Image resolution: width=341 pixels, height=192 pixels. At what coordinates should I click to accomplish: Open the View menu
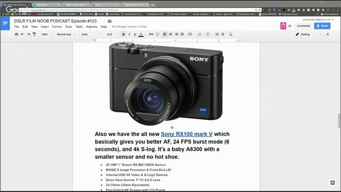tap(34, 27)
